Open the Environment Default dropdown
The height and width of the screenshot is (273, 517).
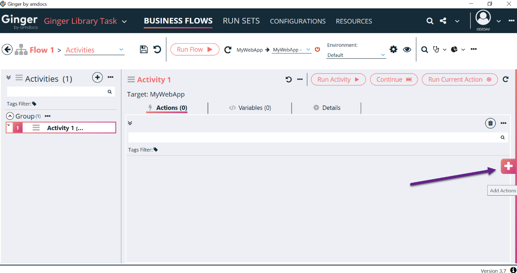click(383, 55)
